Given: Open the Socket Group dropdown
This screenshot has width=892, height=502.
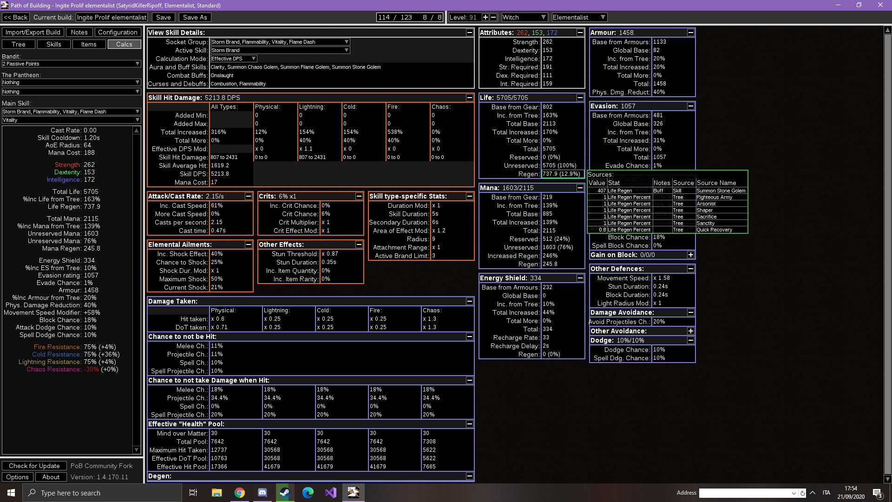Looking at the screenshot, I should [280, 42].
